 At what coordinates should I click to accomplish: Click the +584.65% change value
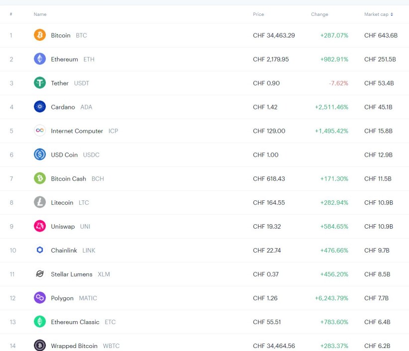click(x=334, y=226)
